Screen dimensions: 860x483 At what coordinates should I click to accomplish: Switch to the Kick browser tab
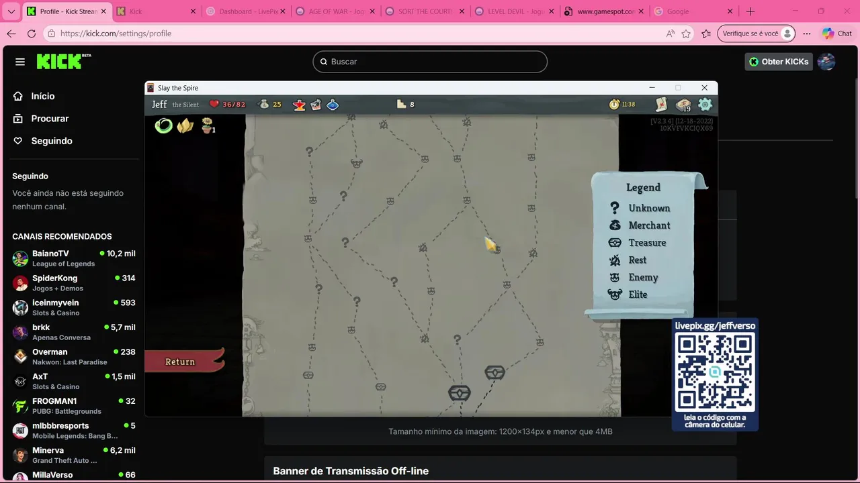(156, 11)
